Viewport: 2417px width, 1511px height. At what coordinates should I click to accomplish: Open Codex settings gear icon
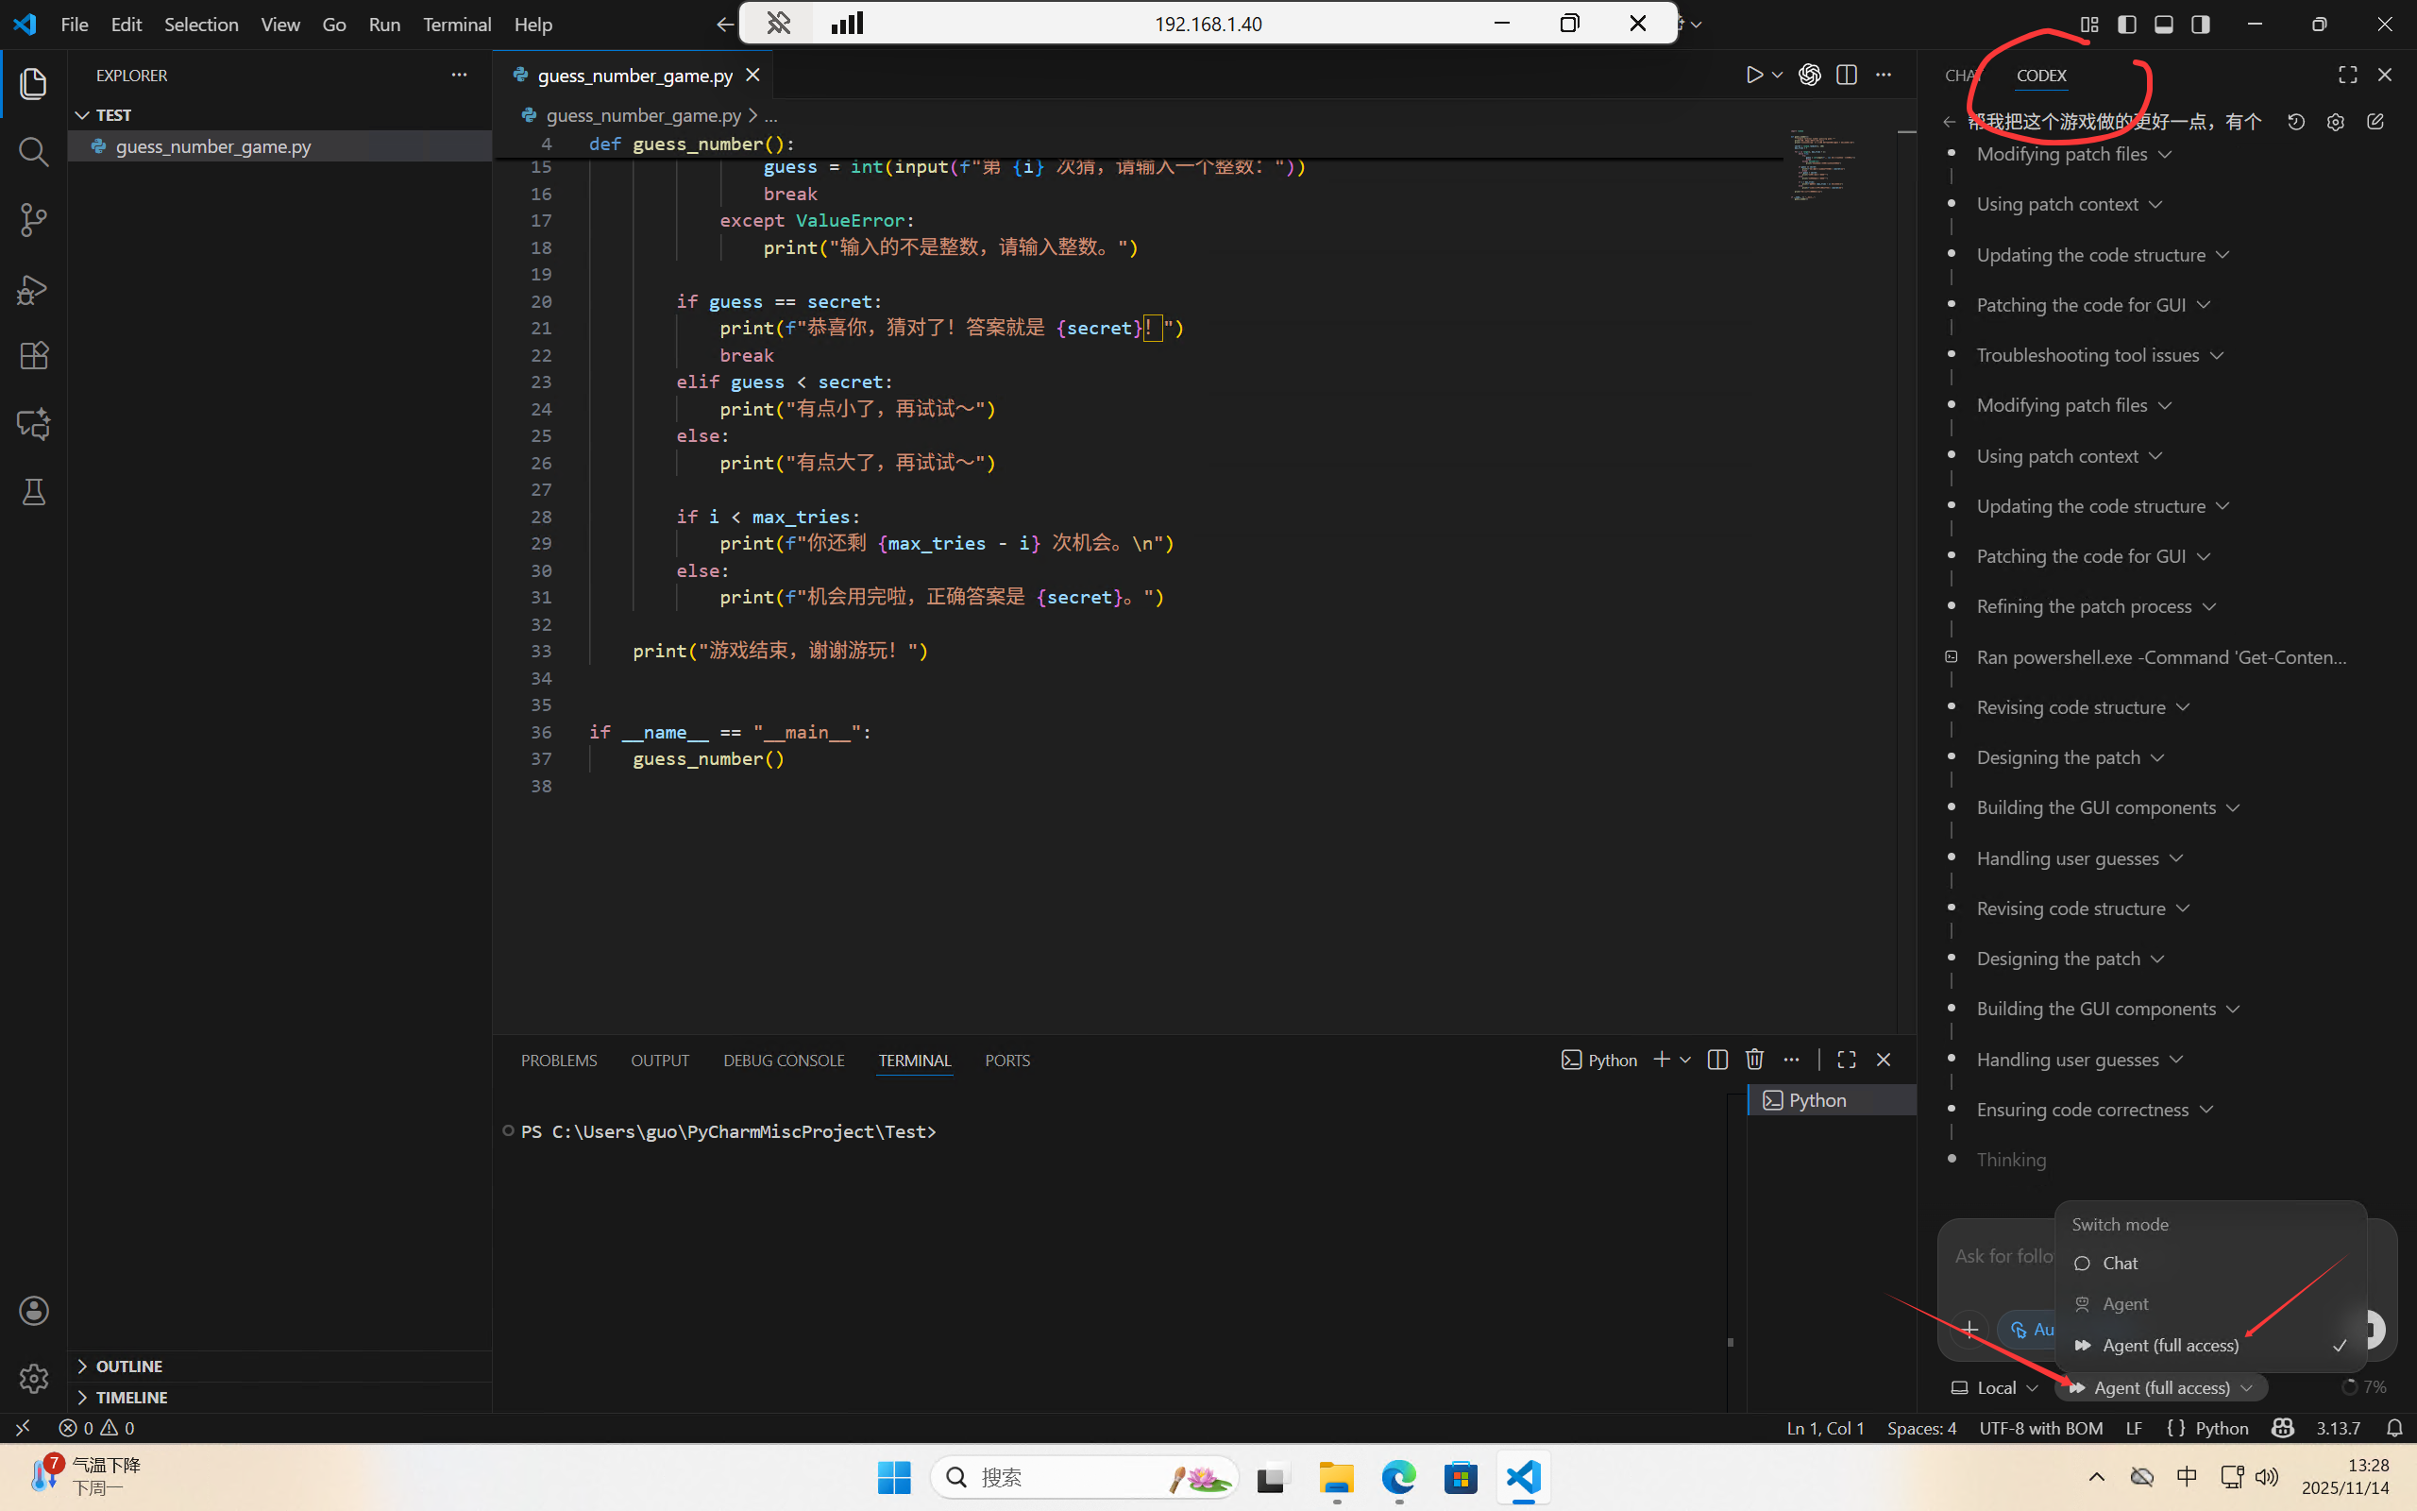click(2335, 122)
